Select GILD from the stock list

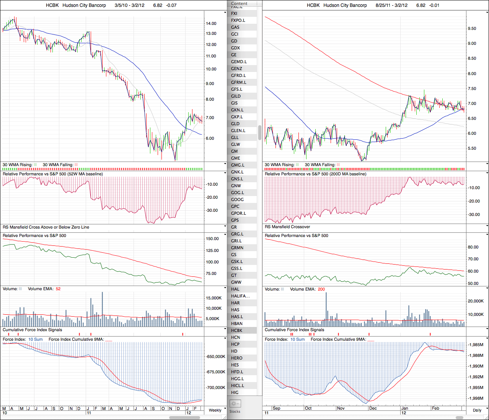[236, 96]
